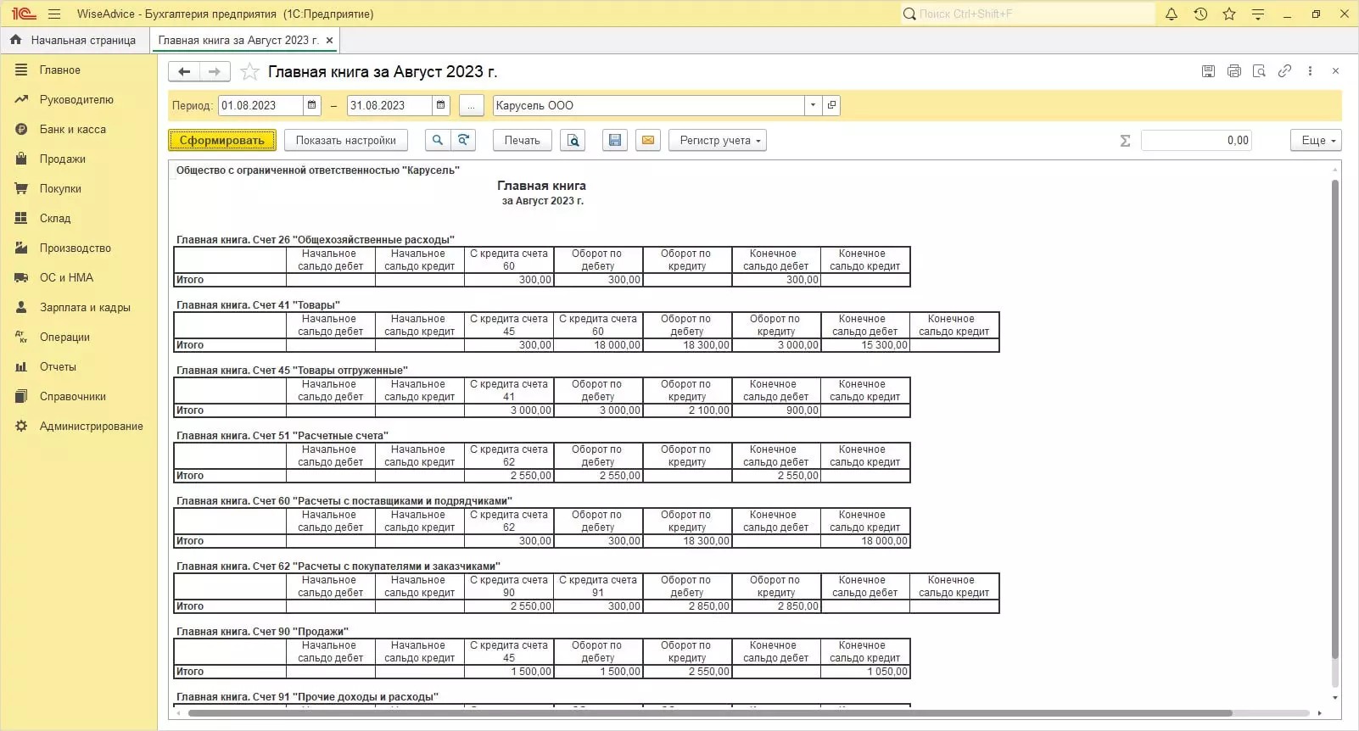Open notifications bell icon

tap(1172, 14)
